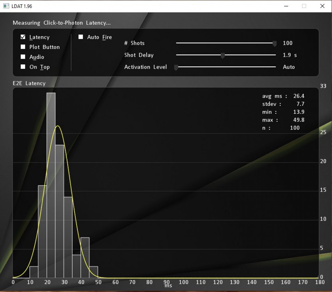Viewport: 332px width, 292px height.
Task: Click the n value 100 in stats
Action: 295,128
